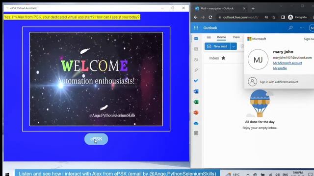Screen dimensions: 314x176
Task: Click Sign in with a different account
Action: tap(279, 82)
